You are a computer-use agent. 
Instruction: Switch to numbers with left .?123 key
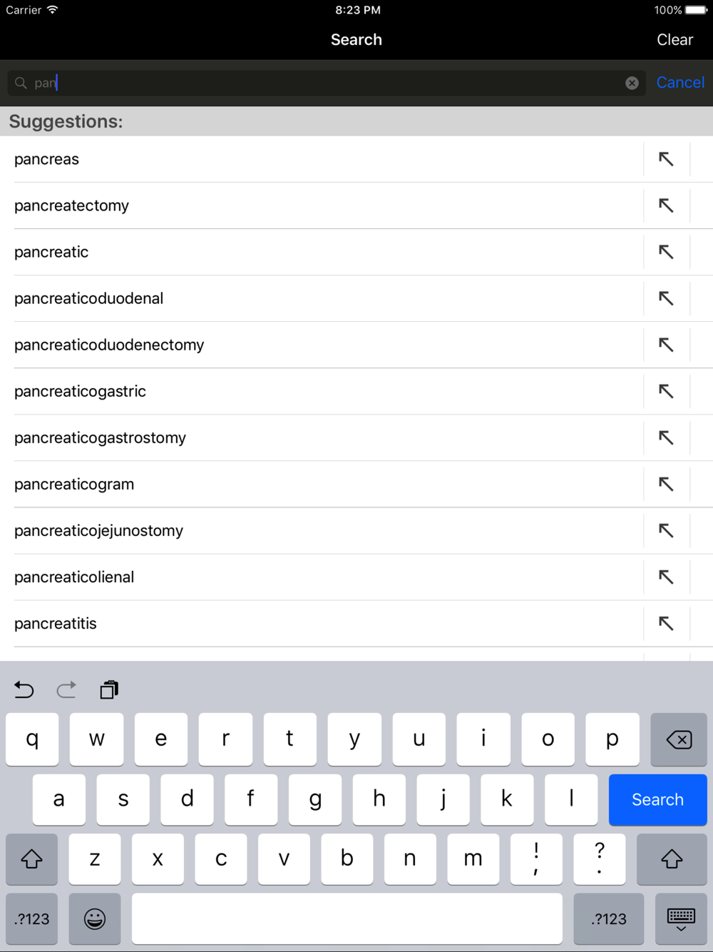pyautogui.click(x=32, y=918)
